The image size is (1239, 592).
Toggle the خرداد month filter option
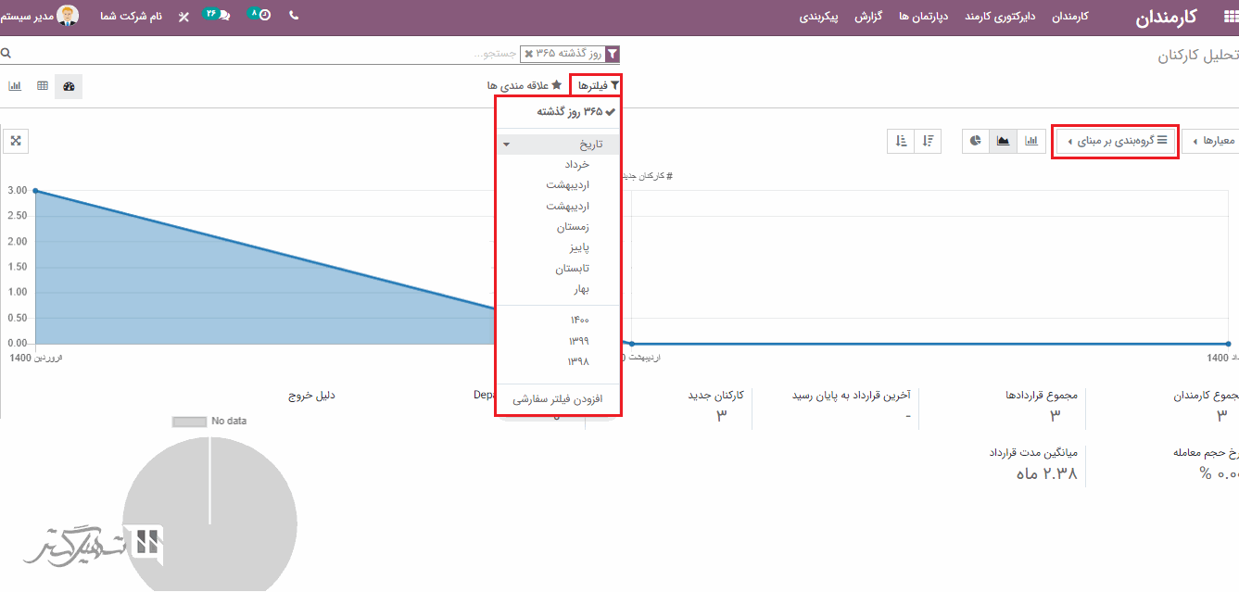(576, 164)
